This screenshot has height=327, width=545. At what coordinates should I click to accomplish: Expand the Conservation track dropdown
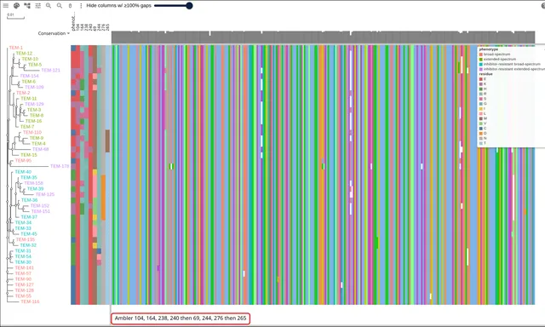(x=54, y=33)
